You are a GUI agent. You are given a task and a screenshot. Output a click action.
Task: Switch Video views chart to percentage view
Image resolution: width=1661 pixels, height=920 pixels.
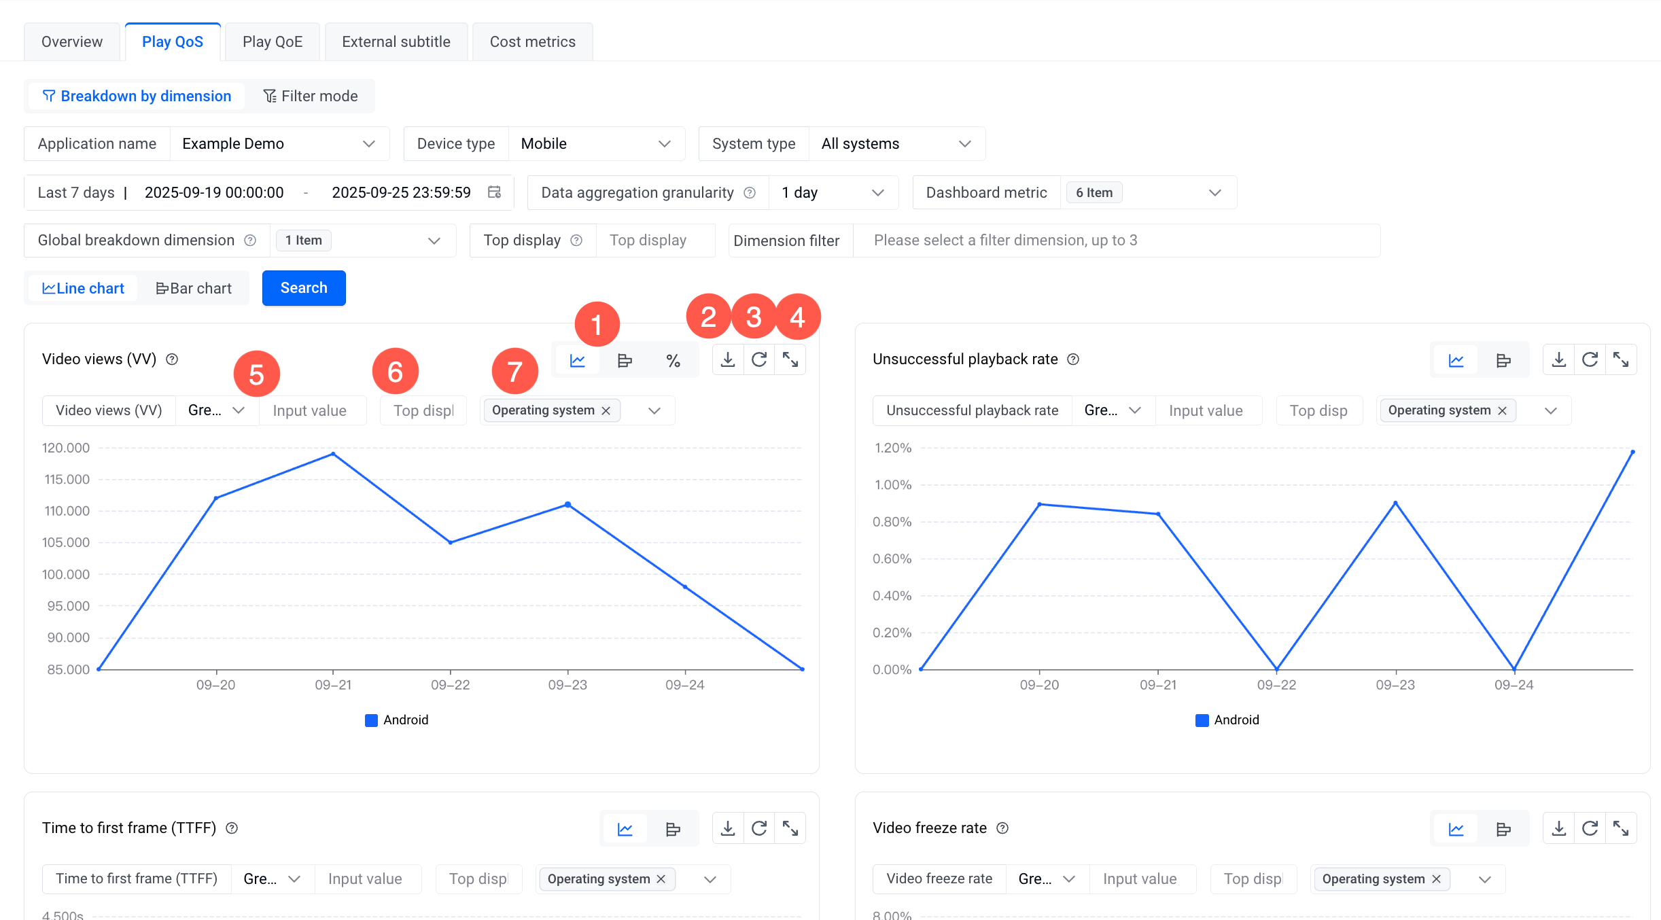[x=673, y=360]
